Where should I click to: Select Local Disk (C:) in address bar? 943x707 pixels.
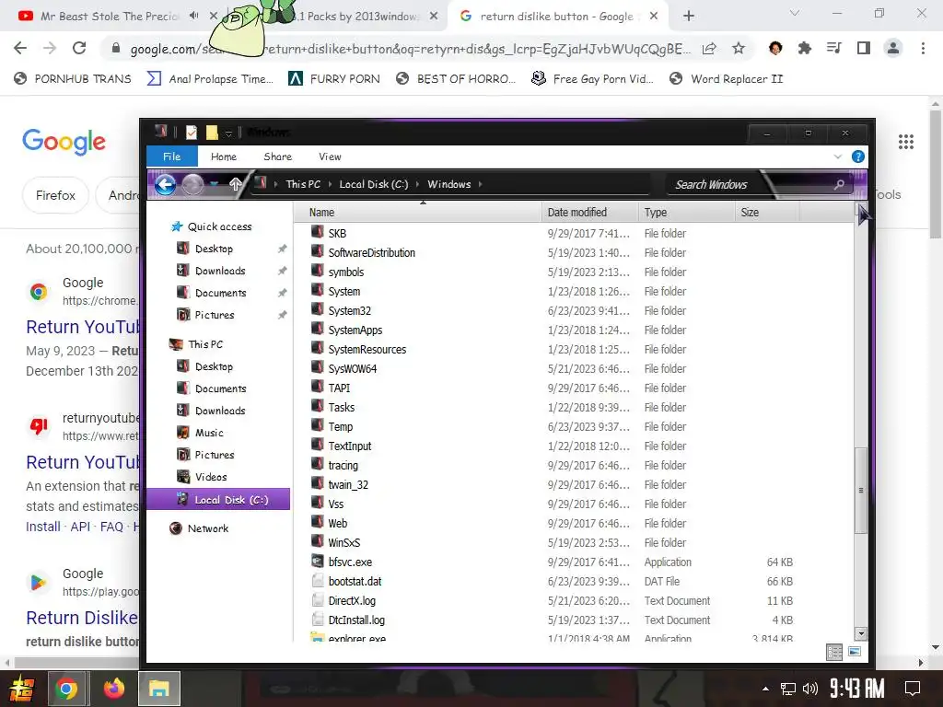[374, 184]
